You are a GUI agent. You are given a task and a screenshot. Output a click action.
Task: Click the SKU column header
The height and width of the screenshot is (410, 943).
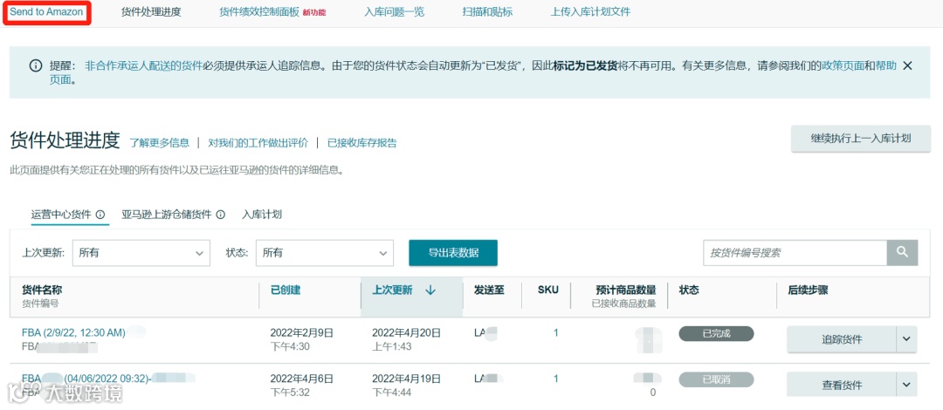coord(547,290)
